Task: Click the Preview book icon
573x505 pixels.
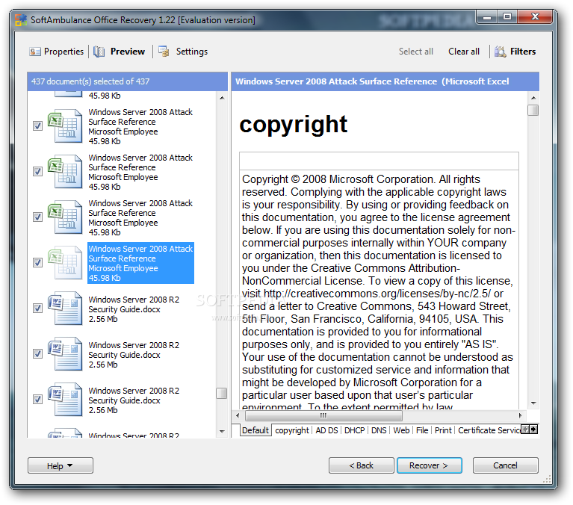Action: [99, 52]
